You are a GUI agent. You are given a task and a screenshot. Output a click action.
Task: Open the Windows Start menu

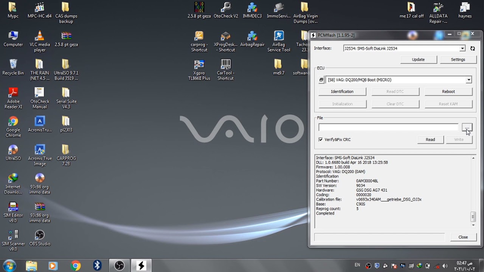[9, 266]
